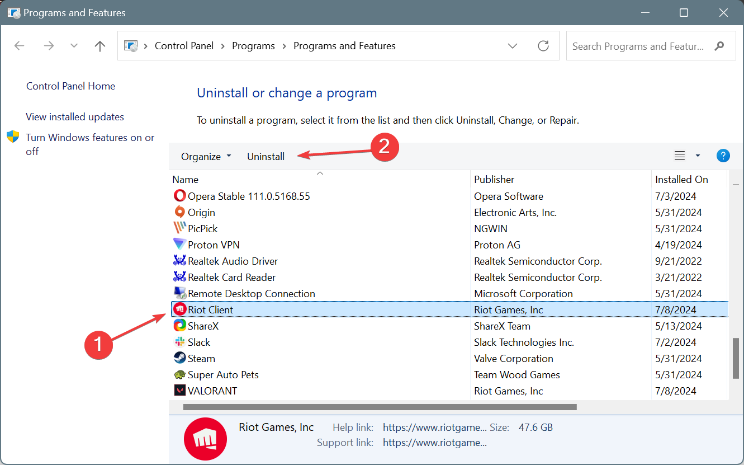Click the Valve Corporation publisher cell
This screenshot has height=465, width=744.
point(514,359)
